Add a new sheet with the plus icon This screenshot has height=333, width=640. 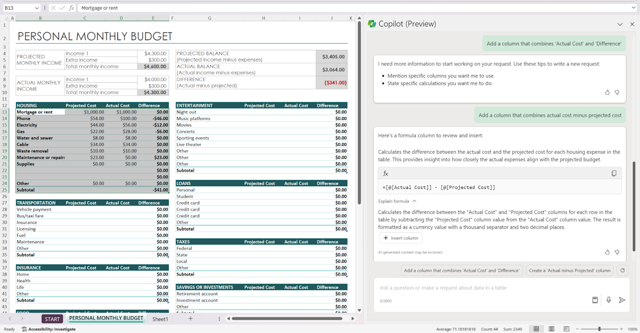[x=191, y=319]
